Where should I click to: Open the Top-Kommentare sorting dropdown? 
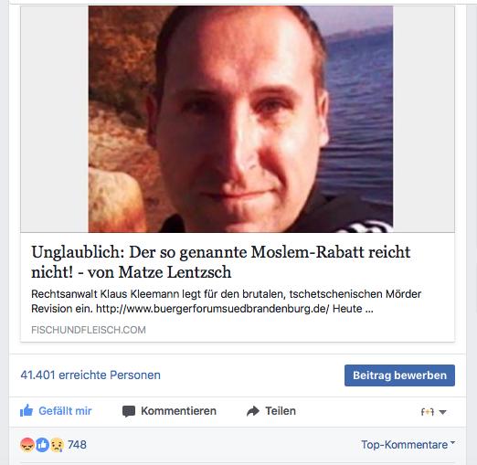click(408, 445)
